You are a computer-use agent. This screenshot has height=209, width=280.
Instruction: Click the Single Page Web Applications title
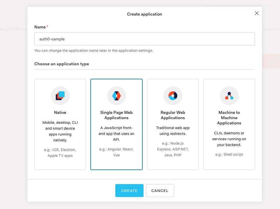(x=117, y=115)
